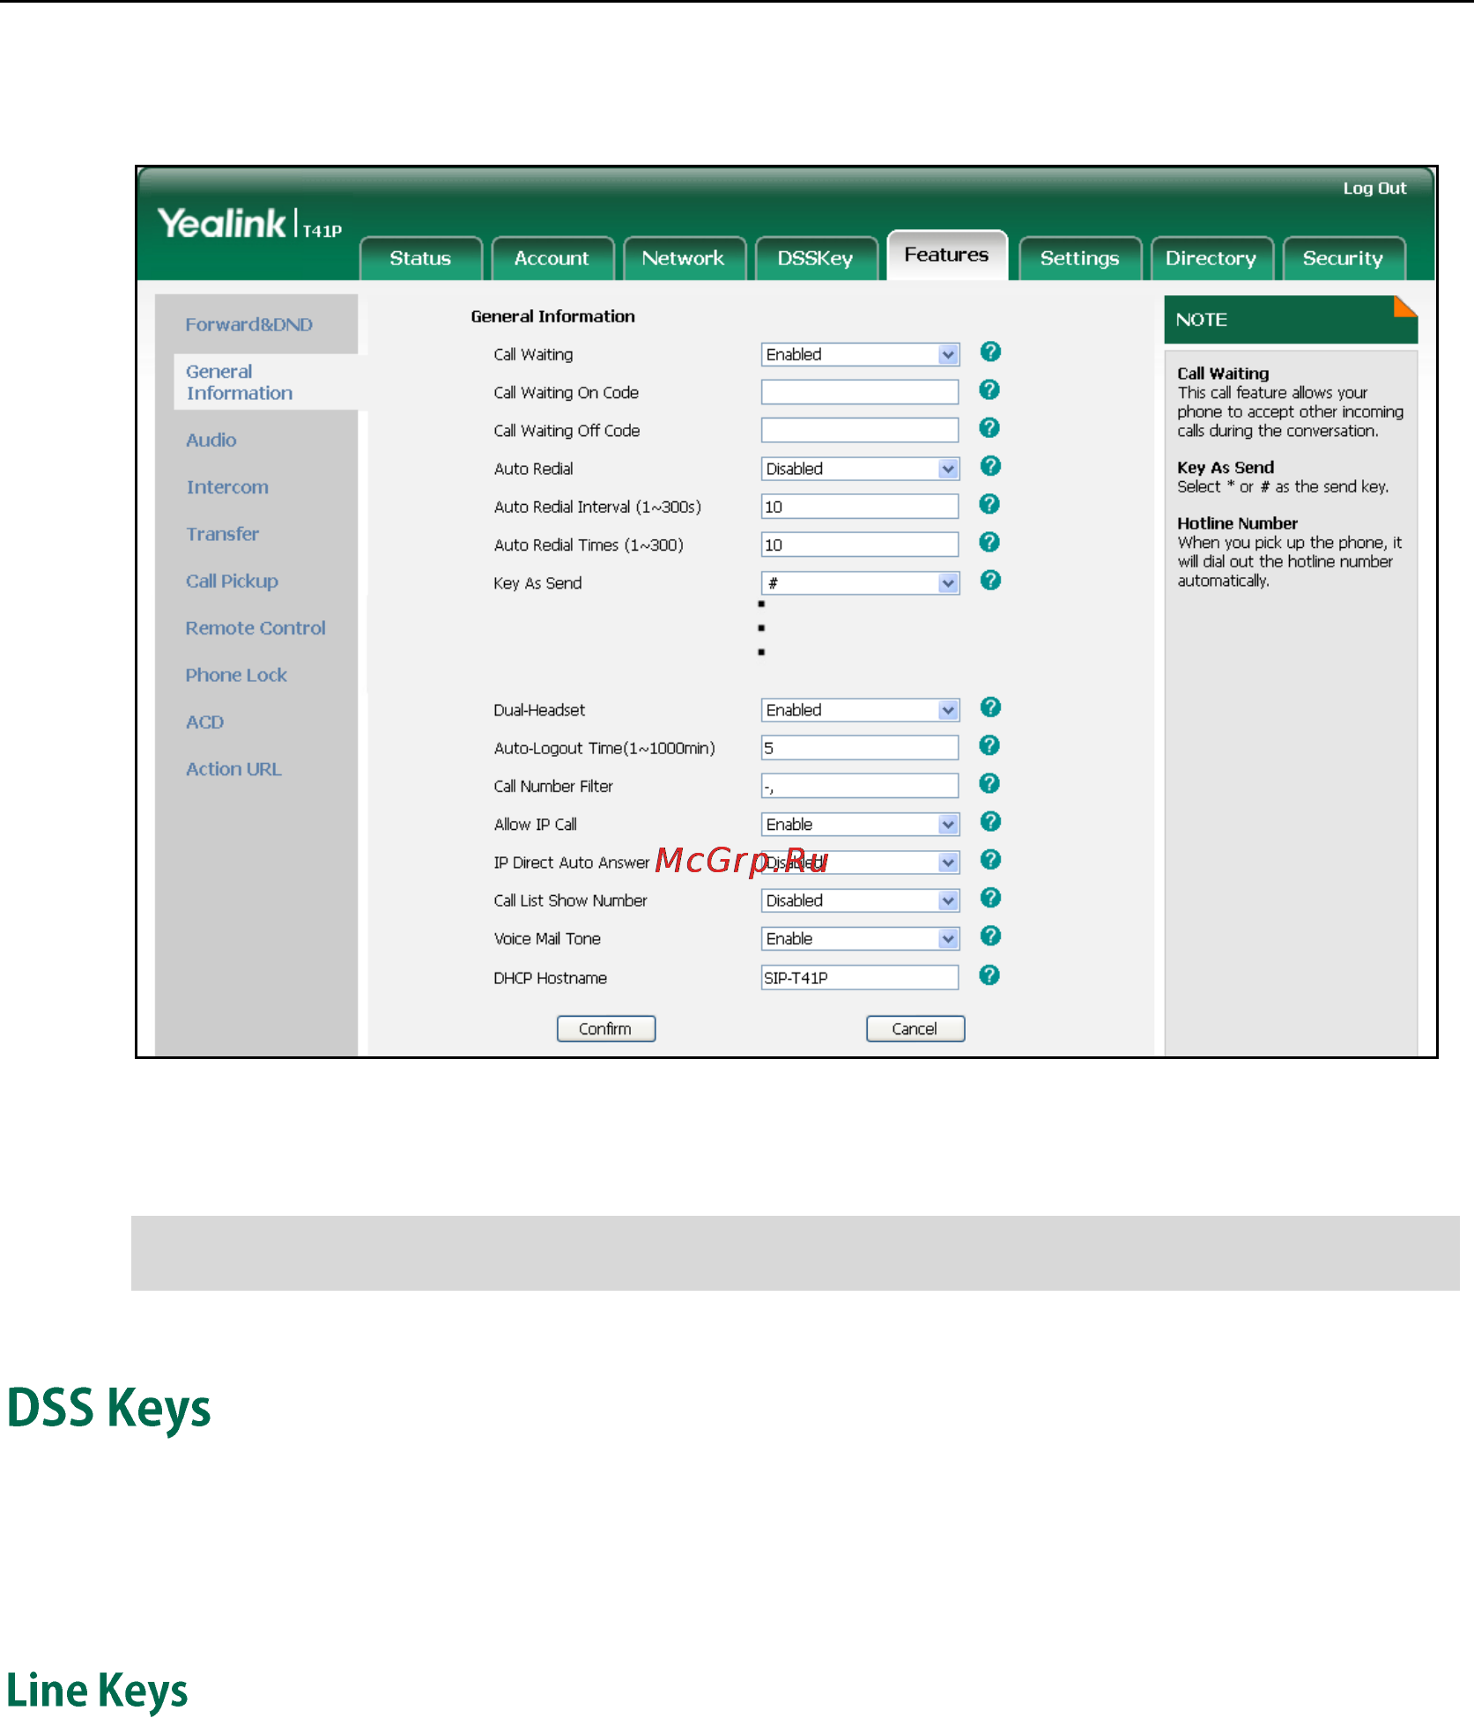The width and height of the screenshot is (1474, 1718).
Task: Click help icon for Auto-Logout Time
Action: (x=989, y=745)
